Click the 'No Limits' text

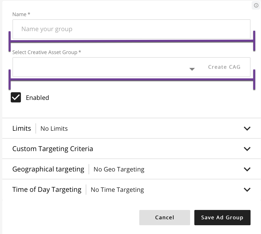(54, 128)
